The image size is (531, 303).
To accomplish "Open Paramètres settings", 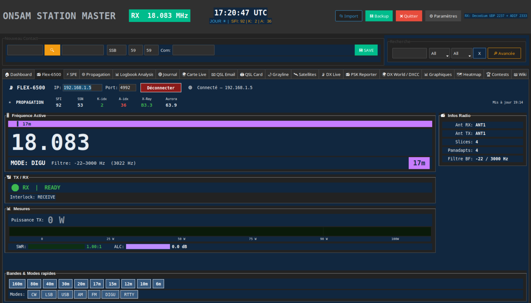I will 443,16.
